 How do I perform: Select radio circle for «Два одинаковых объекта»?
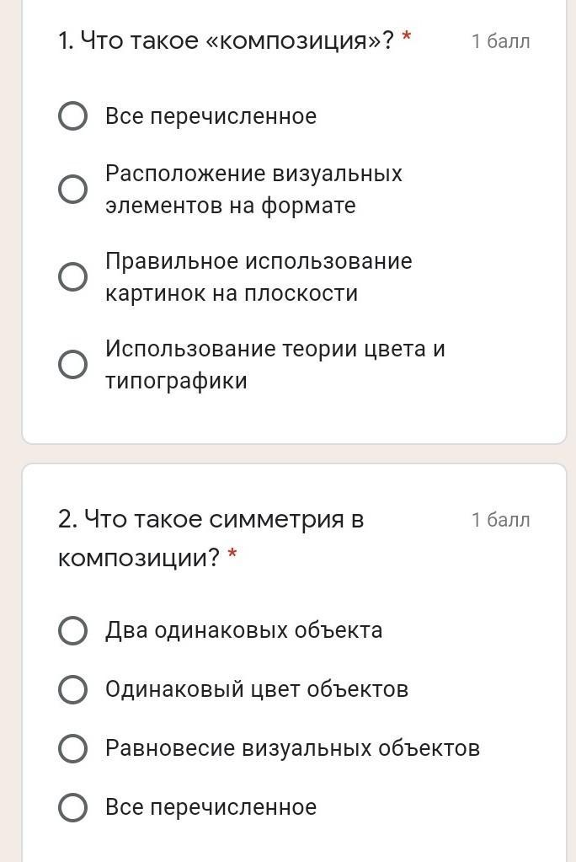[72, 630]
